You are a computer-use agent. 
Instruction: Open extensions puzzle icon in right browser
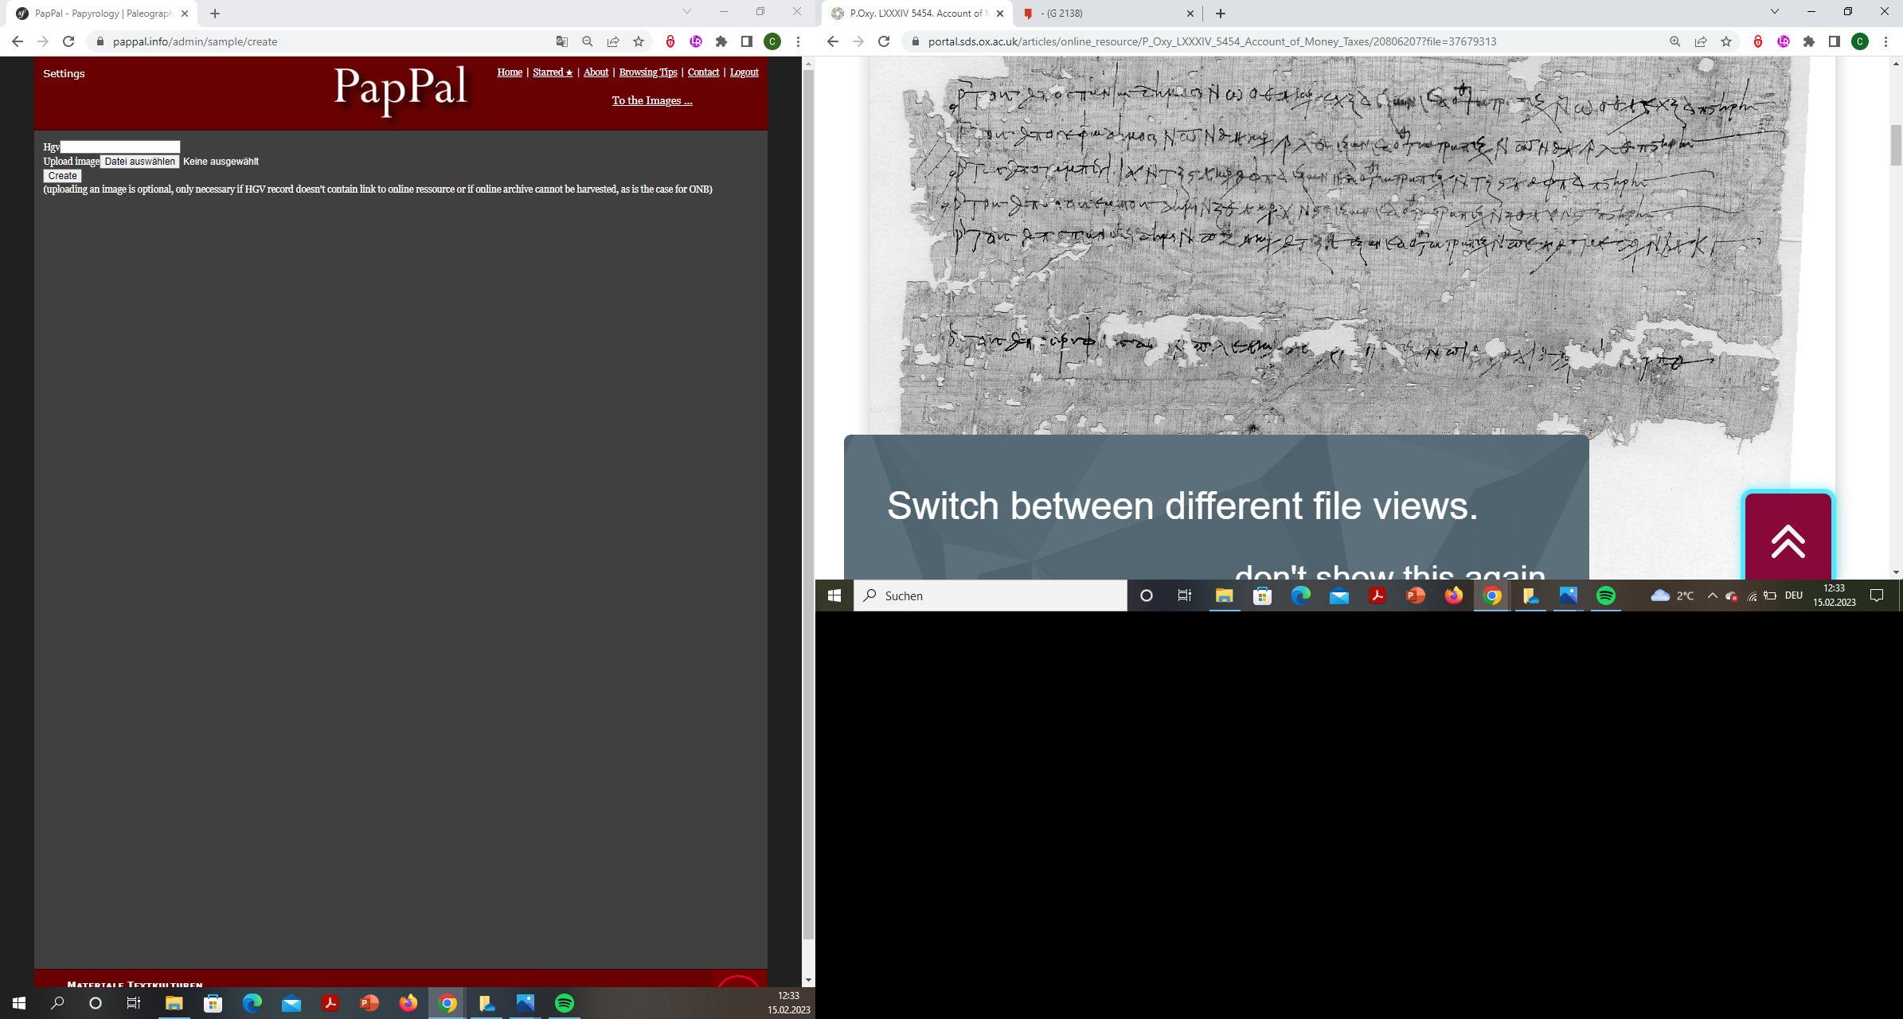1809,41
